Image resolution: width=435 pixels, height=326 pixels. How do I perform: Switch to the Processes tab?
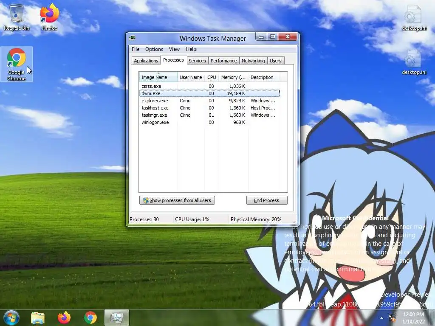[x=173, y=60]
